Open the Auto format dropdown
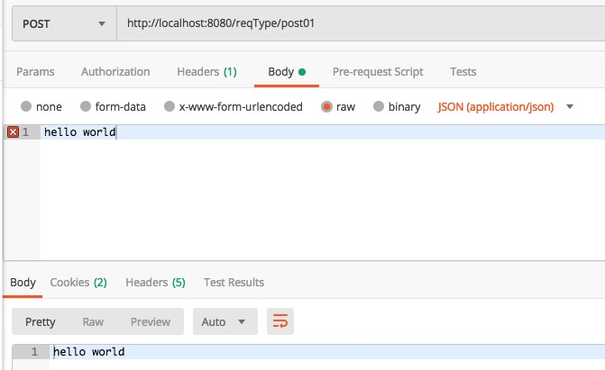This screenshot has width=605, height=370. (224, 321)
